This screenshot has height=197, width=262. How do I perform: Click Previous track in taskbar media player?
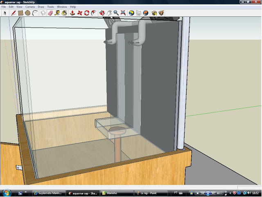(202, 193)
